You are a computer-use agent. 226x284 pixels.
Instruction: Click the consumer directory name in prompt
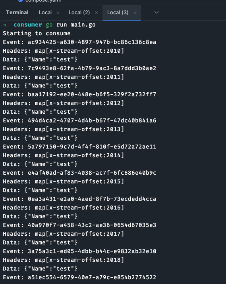coord(28,25)
